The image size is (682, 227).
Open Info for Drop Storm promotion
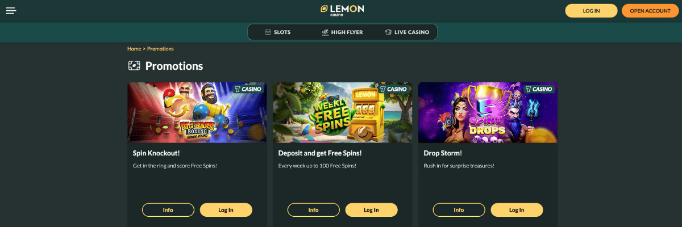(459, 210)
